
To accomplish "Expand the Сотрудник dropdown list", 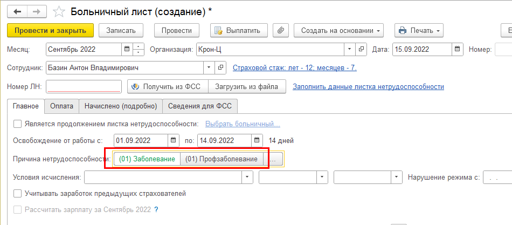I will coord(209,68).
